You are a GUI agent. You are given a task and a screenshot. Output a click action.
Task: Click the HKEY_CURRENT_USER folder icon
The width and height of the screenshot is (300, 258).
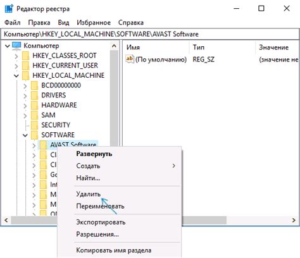25,66
